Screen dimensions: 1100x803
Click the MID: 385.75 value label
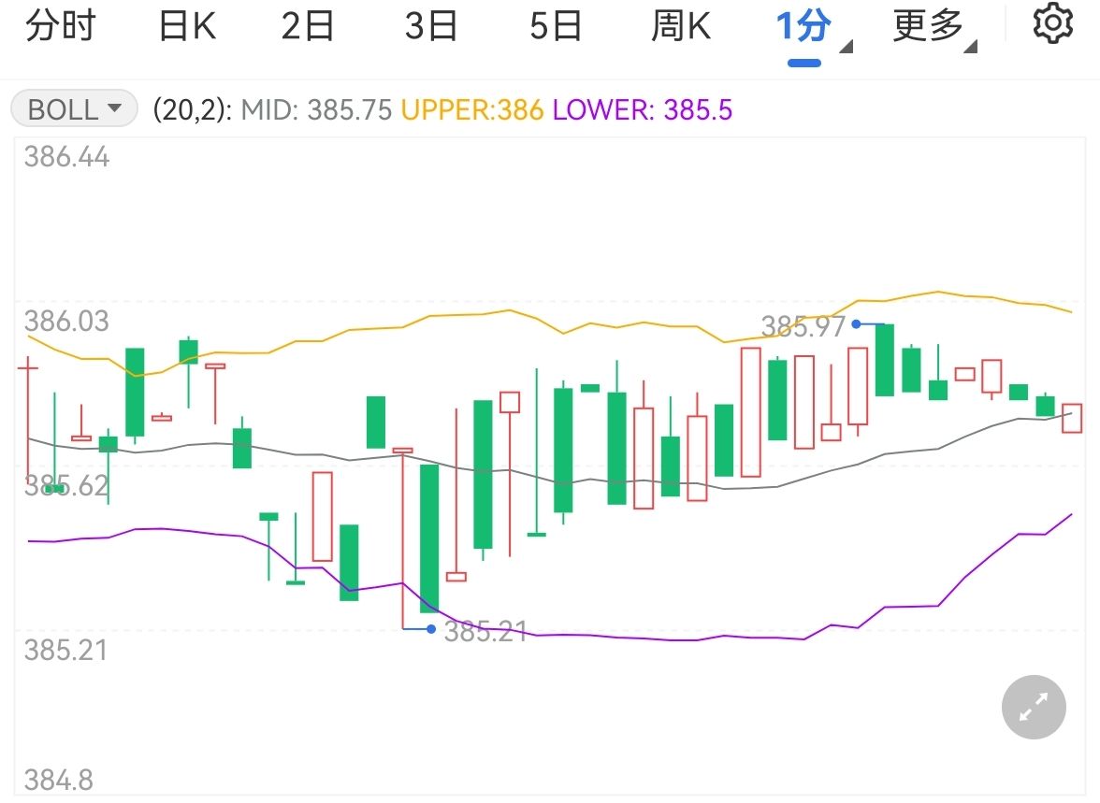click(x=316, y=110)
